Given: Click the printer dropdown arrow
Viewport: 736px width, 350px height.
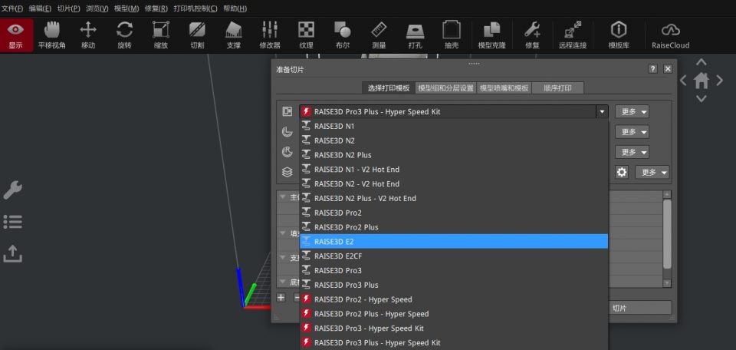Looking at the screenshot, I should click(x=602, y=112).
